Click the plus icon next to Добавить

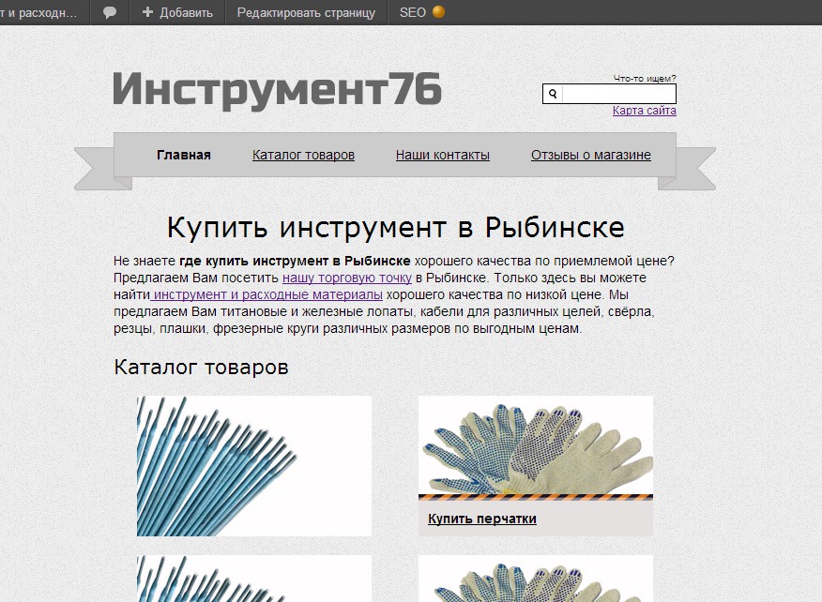tap(148, 12)
